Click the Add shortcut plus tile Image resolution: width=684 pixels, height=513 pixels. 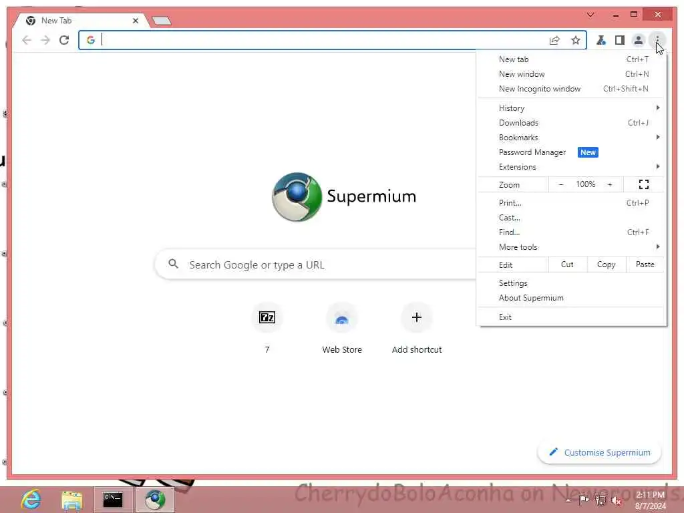tap(417, 317)
